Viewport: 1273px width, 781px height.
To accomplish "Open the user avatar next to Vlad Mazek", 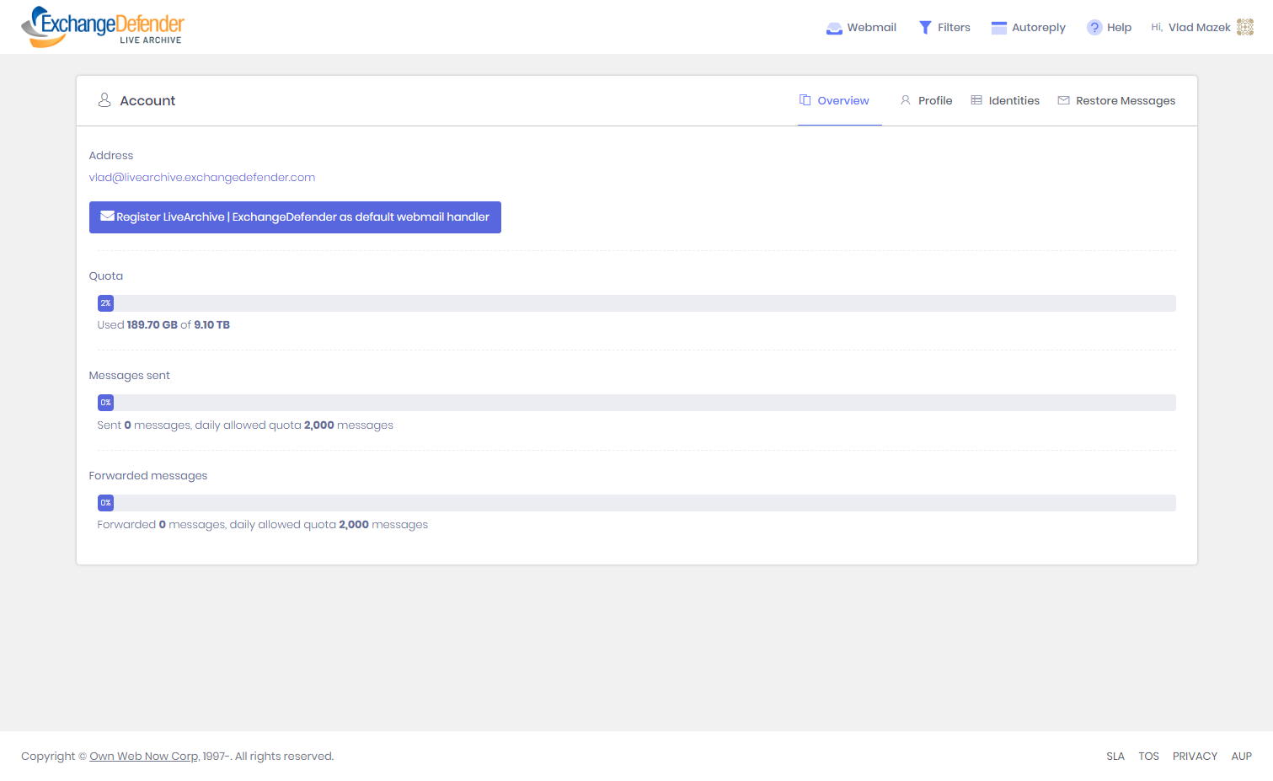I will pos(1244,28).
